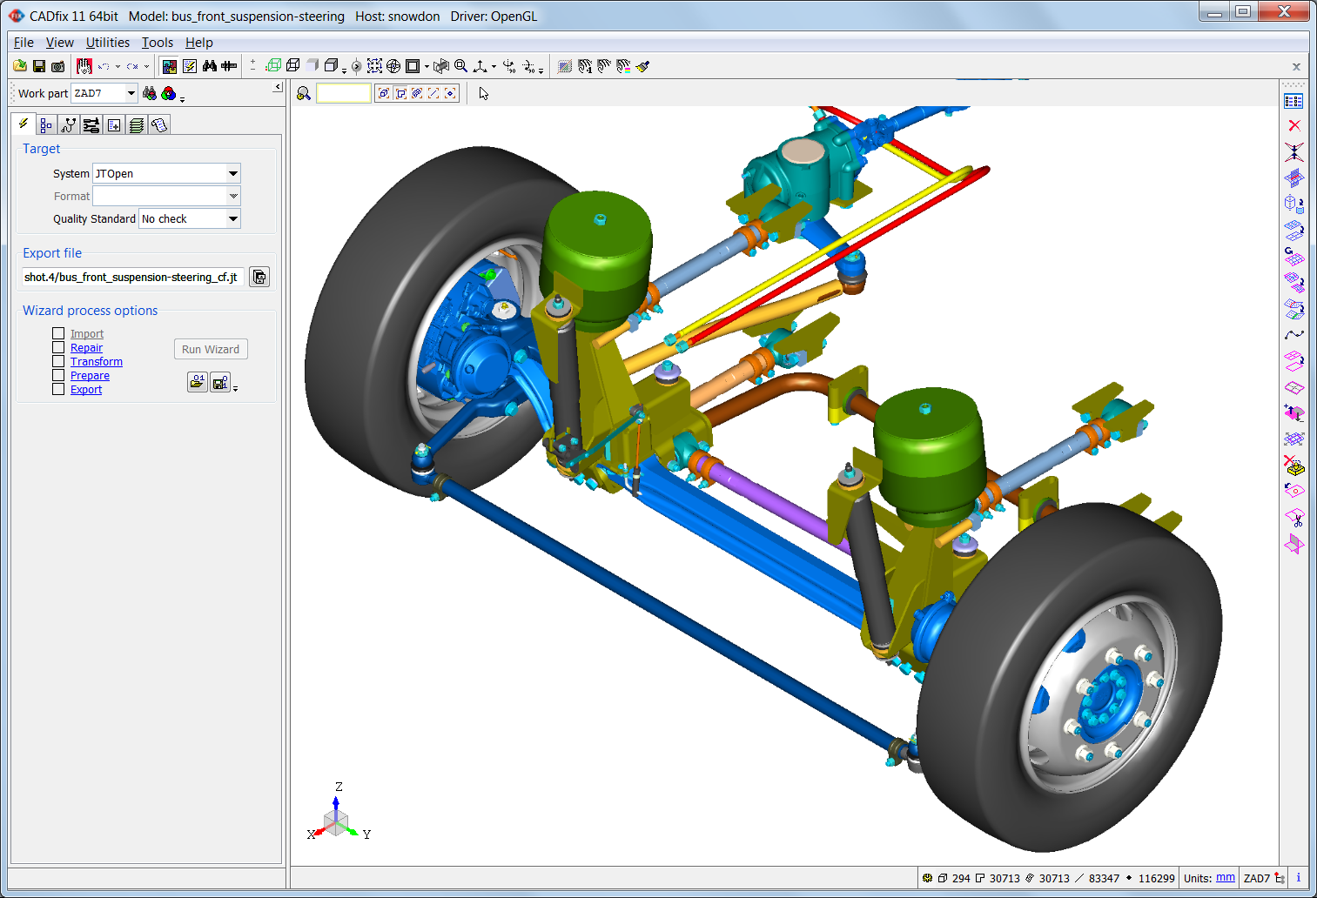Click the scissors trim icon in right sidebar

click(1294, 516)
